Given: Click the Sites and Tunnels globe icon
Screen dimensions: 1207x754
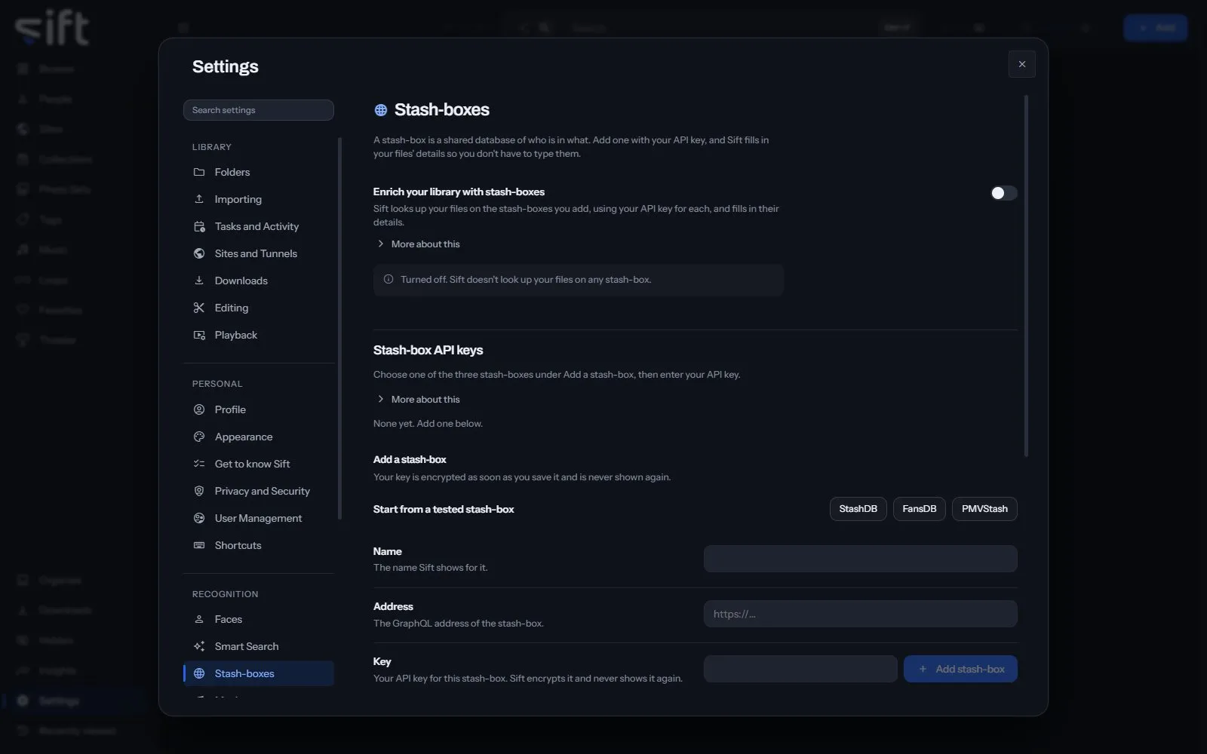Looking at the screenshot, I should point(199,253).
